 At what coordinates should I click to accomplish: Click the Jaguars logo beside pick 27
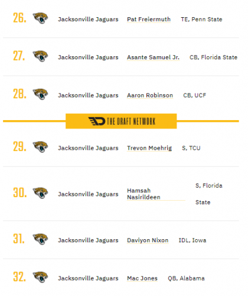pyautogui.click(x=40, y=56)
